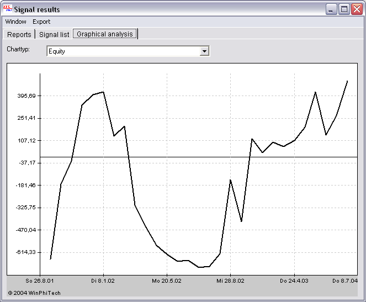The image size is (366, 302).
Task: Expand the Charttyp dropdown arrow
Action: pos(204,51)
